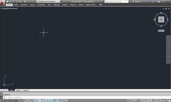The image size is (171, 102).
Task: Toggle Grid Display in status bar
Action: 31,101
